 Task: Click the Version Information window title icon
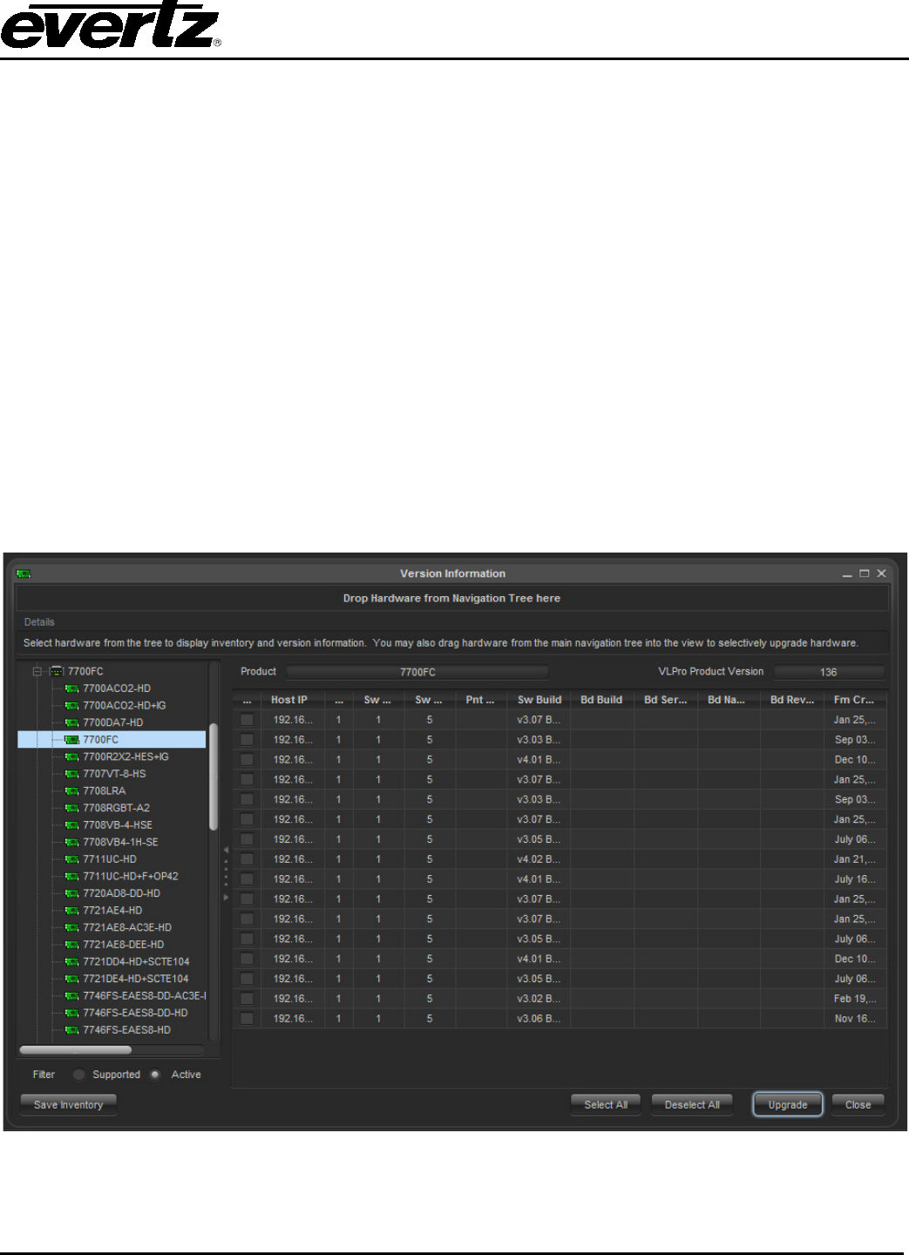(x=24, y=573)
